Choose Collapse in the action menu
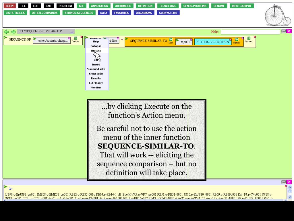Viewport: 294px width, 221px height. pos(96,46)
